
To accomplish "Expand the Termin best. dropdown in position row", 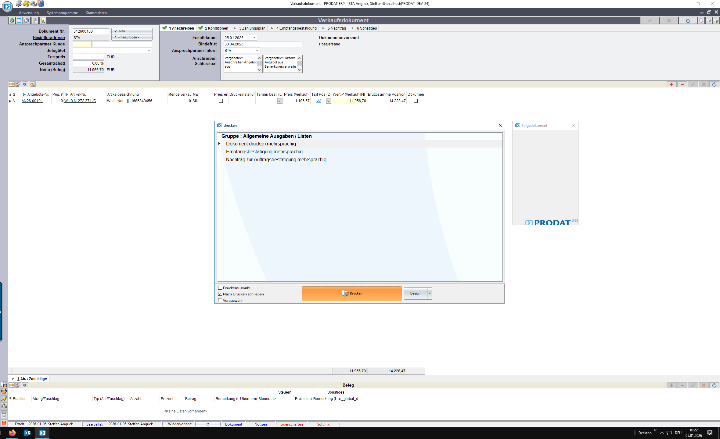I will [x=280, y=101].
